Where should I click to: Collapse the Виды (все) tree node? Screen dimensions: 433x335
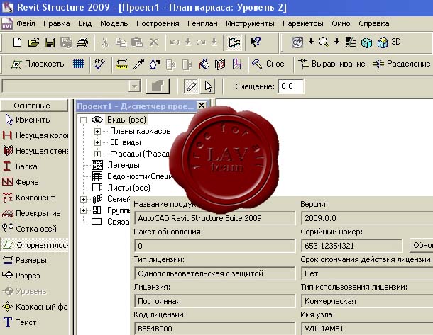click(83, 120)
